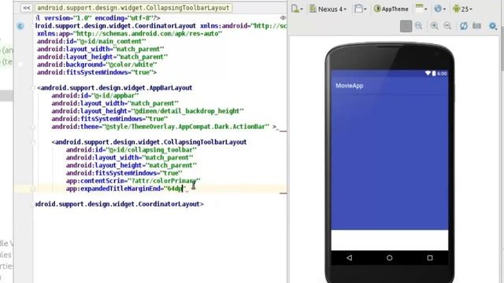Click the battery icon in phone preview

coord(434,73)
